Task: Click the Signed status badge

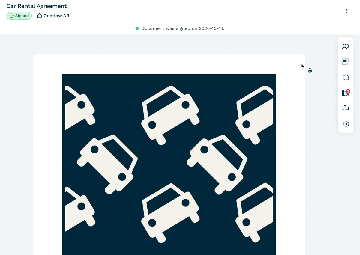Action: point(19,16)
